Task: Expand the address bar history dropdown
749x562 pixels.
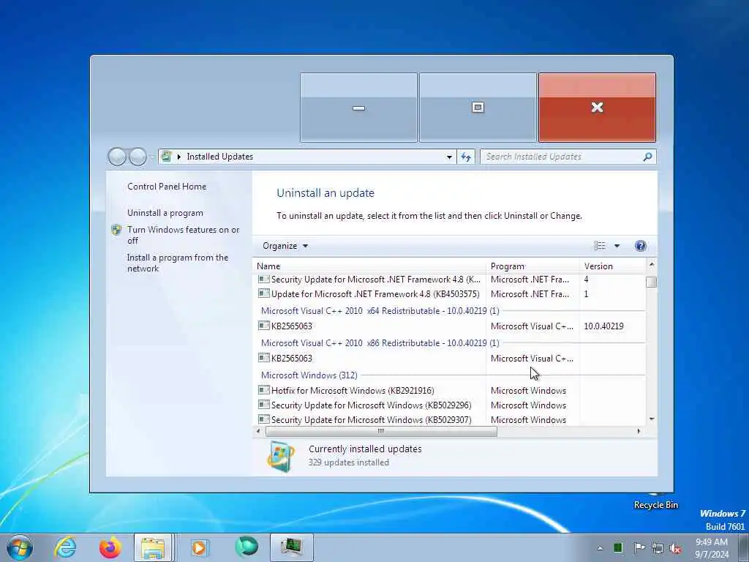Action: (449, 157)
